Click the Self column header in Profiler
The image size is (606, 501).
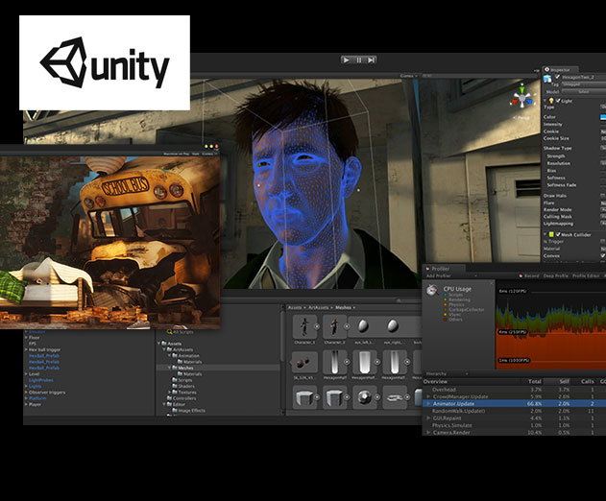coord(565,382)
